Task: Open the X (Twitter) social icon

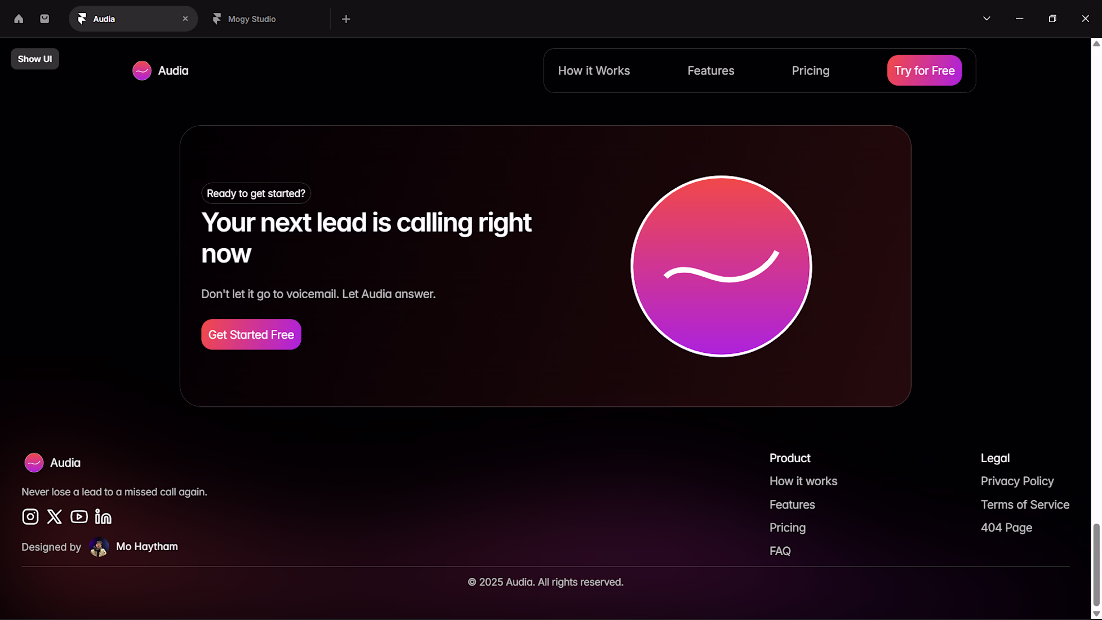Action: coord(55,517)
